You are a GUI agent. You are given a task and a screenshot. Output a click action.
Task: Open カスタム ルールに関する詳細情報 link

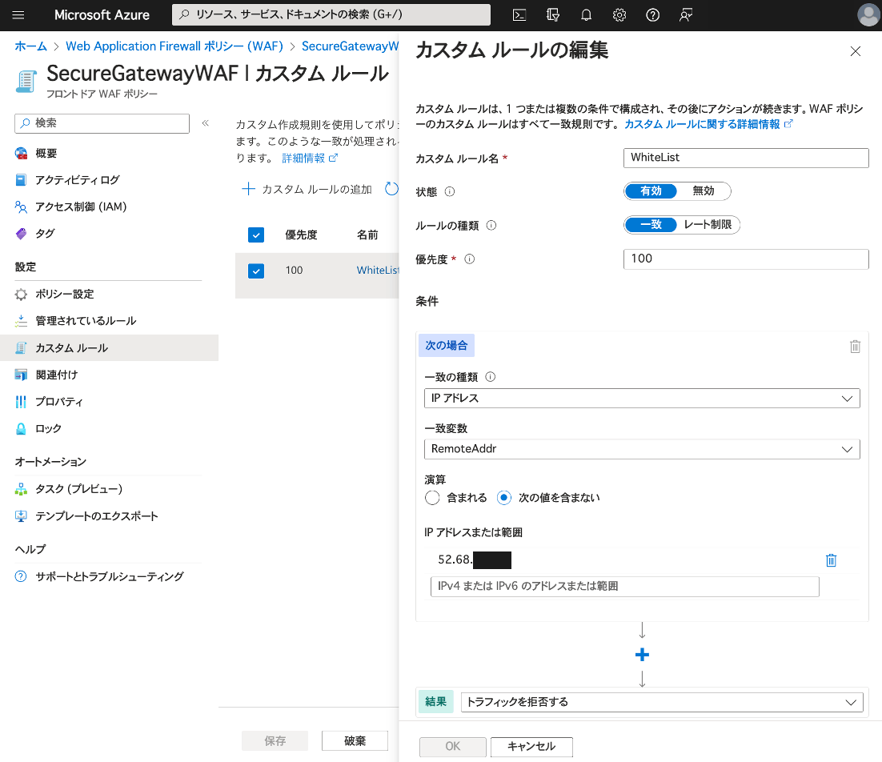(708, 124)
